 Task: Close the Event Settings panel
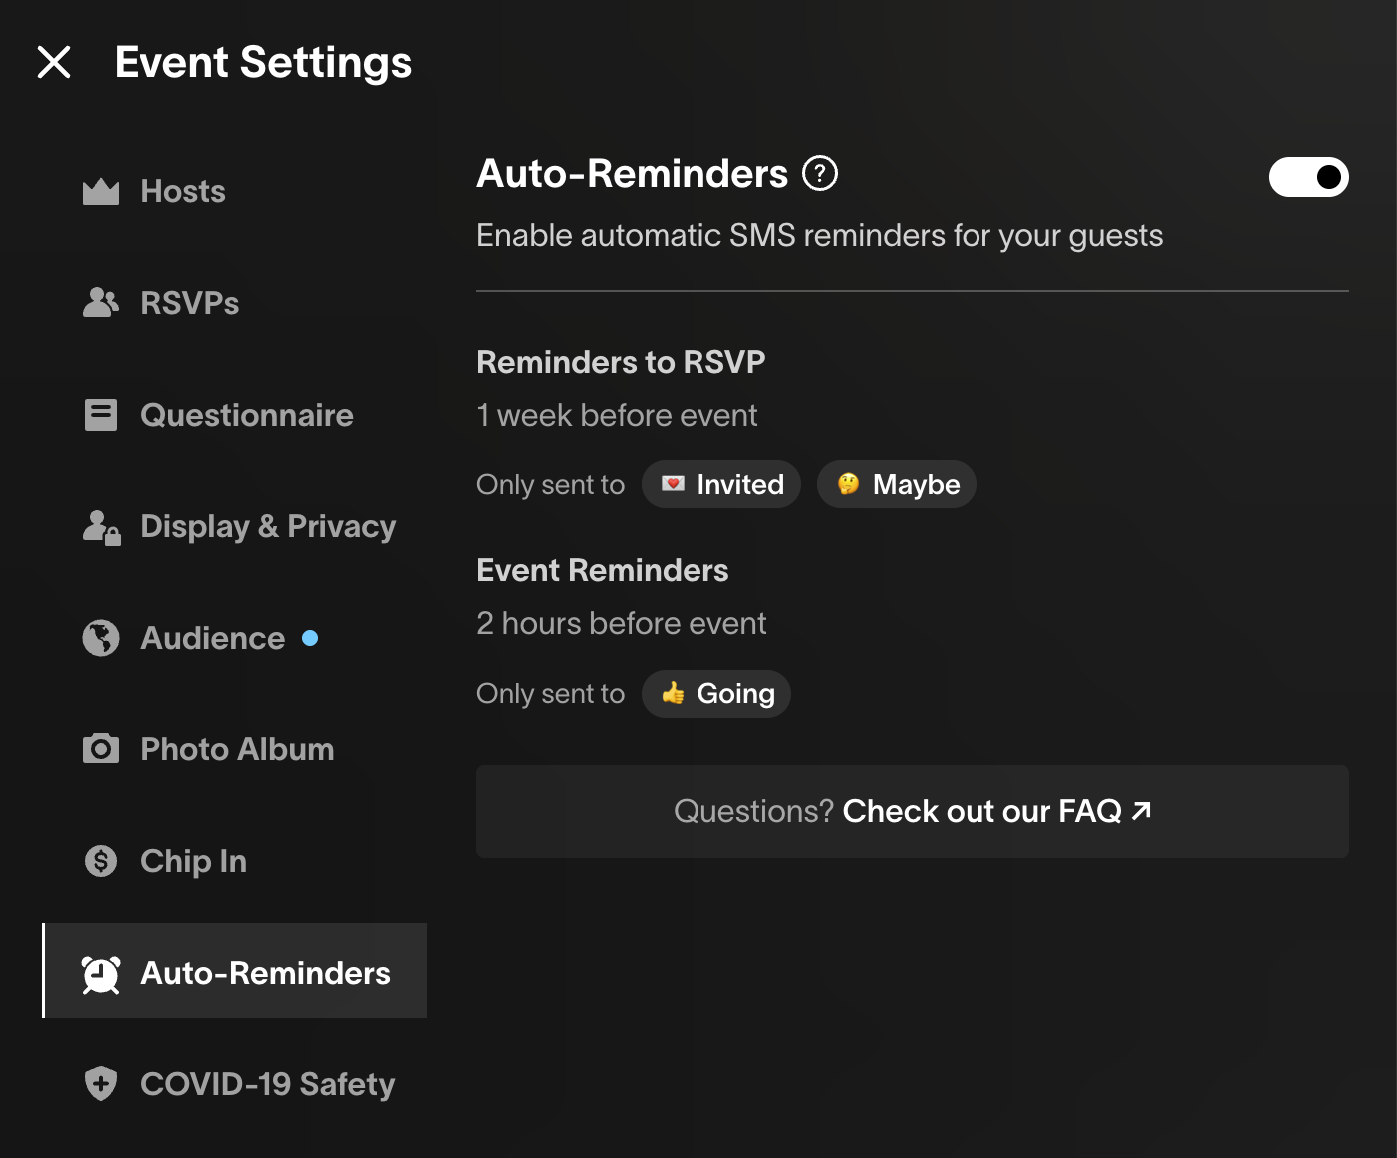(x=54, y=62)
